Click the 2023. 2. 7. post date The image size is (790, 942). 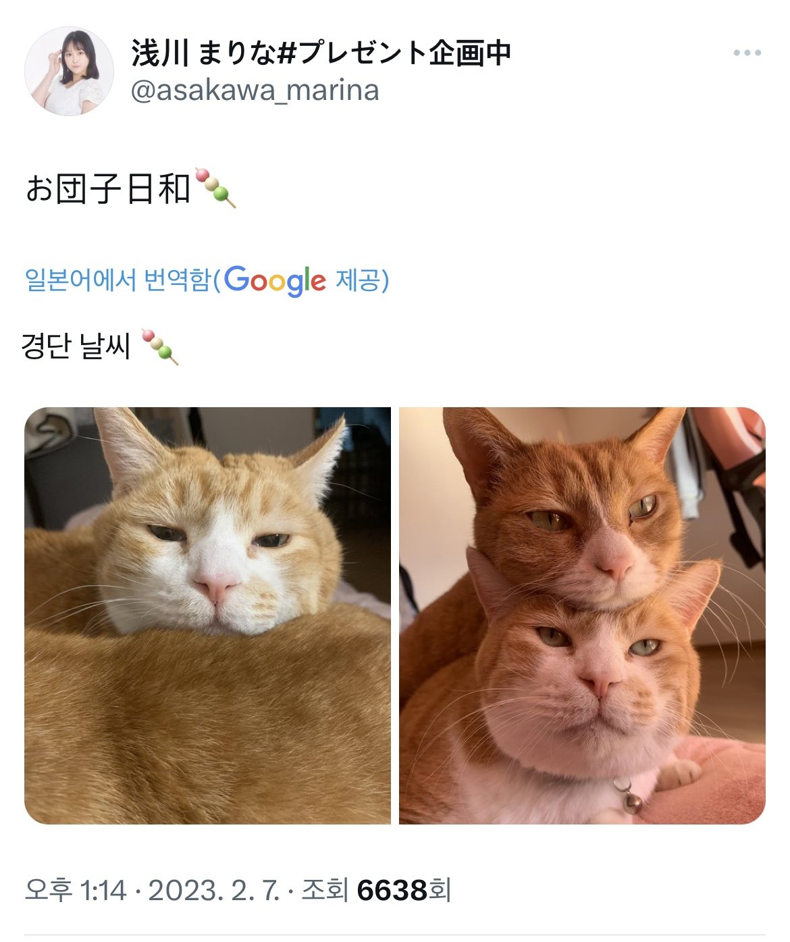pyautogui.click(x=213, y=890)
